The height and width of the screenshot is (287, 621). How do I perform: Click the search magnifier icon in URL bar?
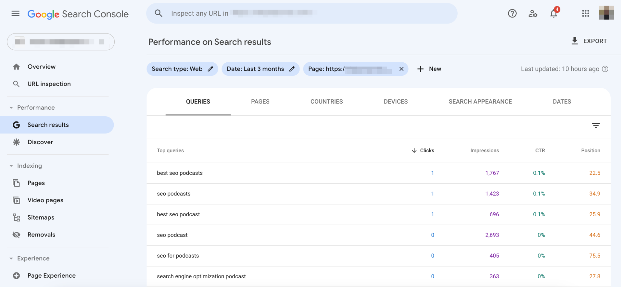click(x=158, y=13)
